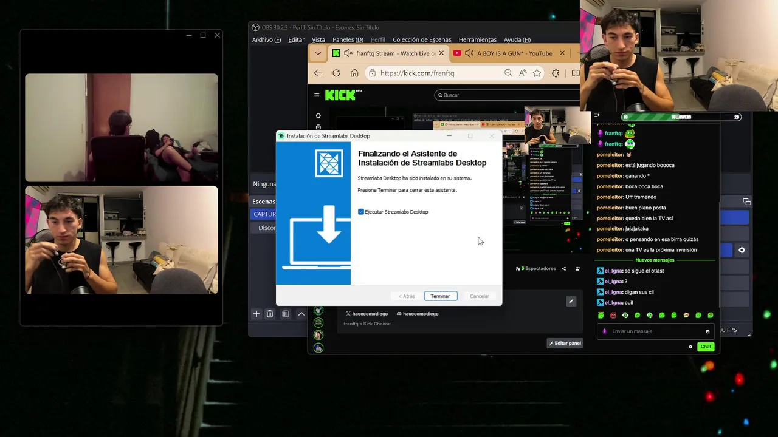Click the Kick Buscar search field
Screen dimensions: 778x437
pos(508,95)
